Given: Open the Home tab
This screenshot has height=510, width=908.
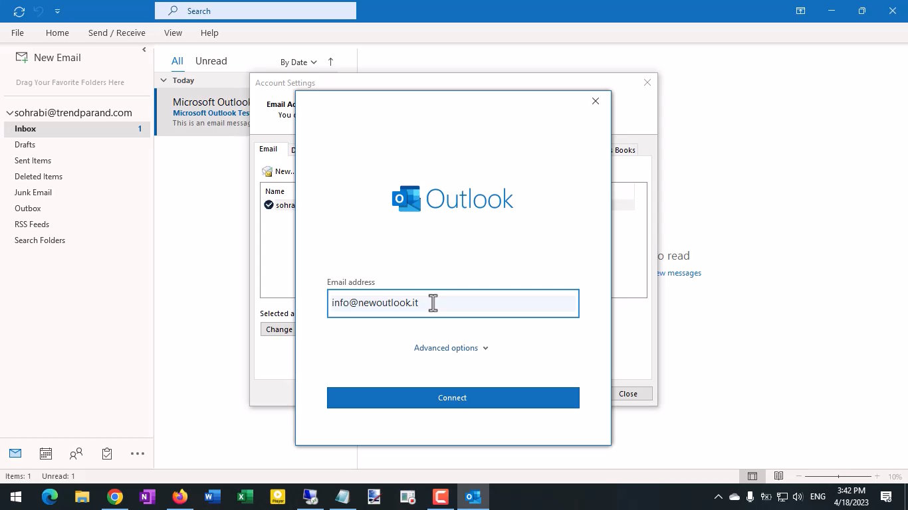Looking at the screenshot, I should pos(57,33).
